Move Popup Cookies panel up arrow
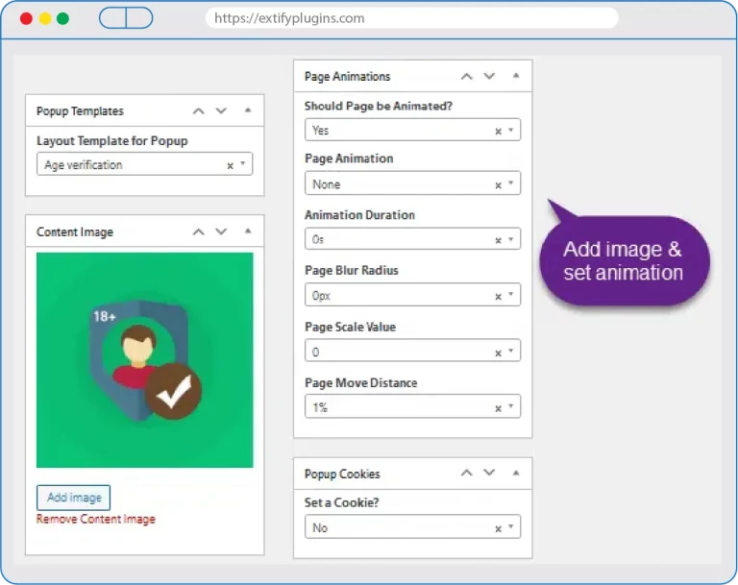The image size is (738, 585). (x=467, y=474)
